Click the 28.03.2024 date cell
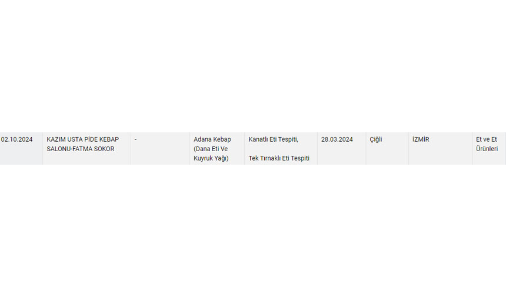 pos(337,139)
